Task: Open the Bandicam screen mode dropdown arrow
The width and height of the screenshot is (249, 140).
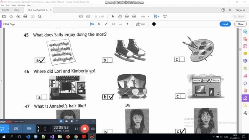Action: 8,129
